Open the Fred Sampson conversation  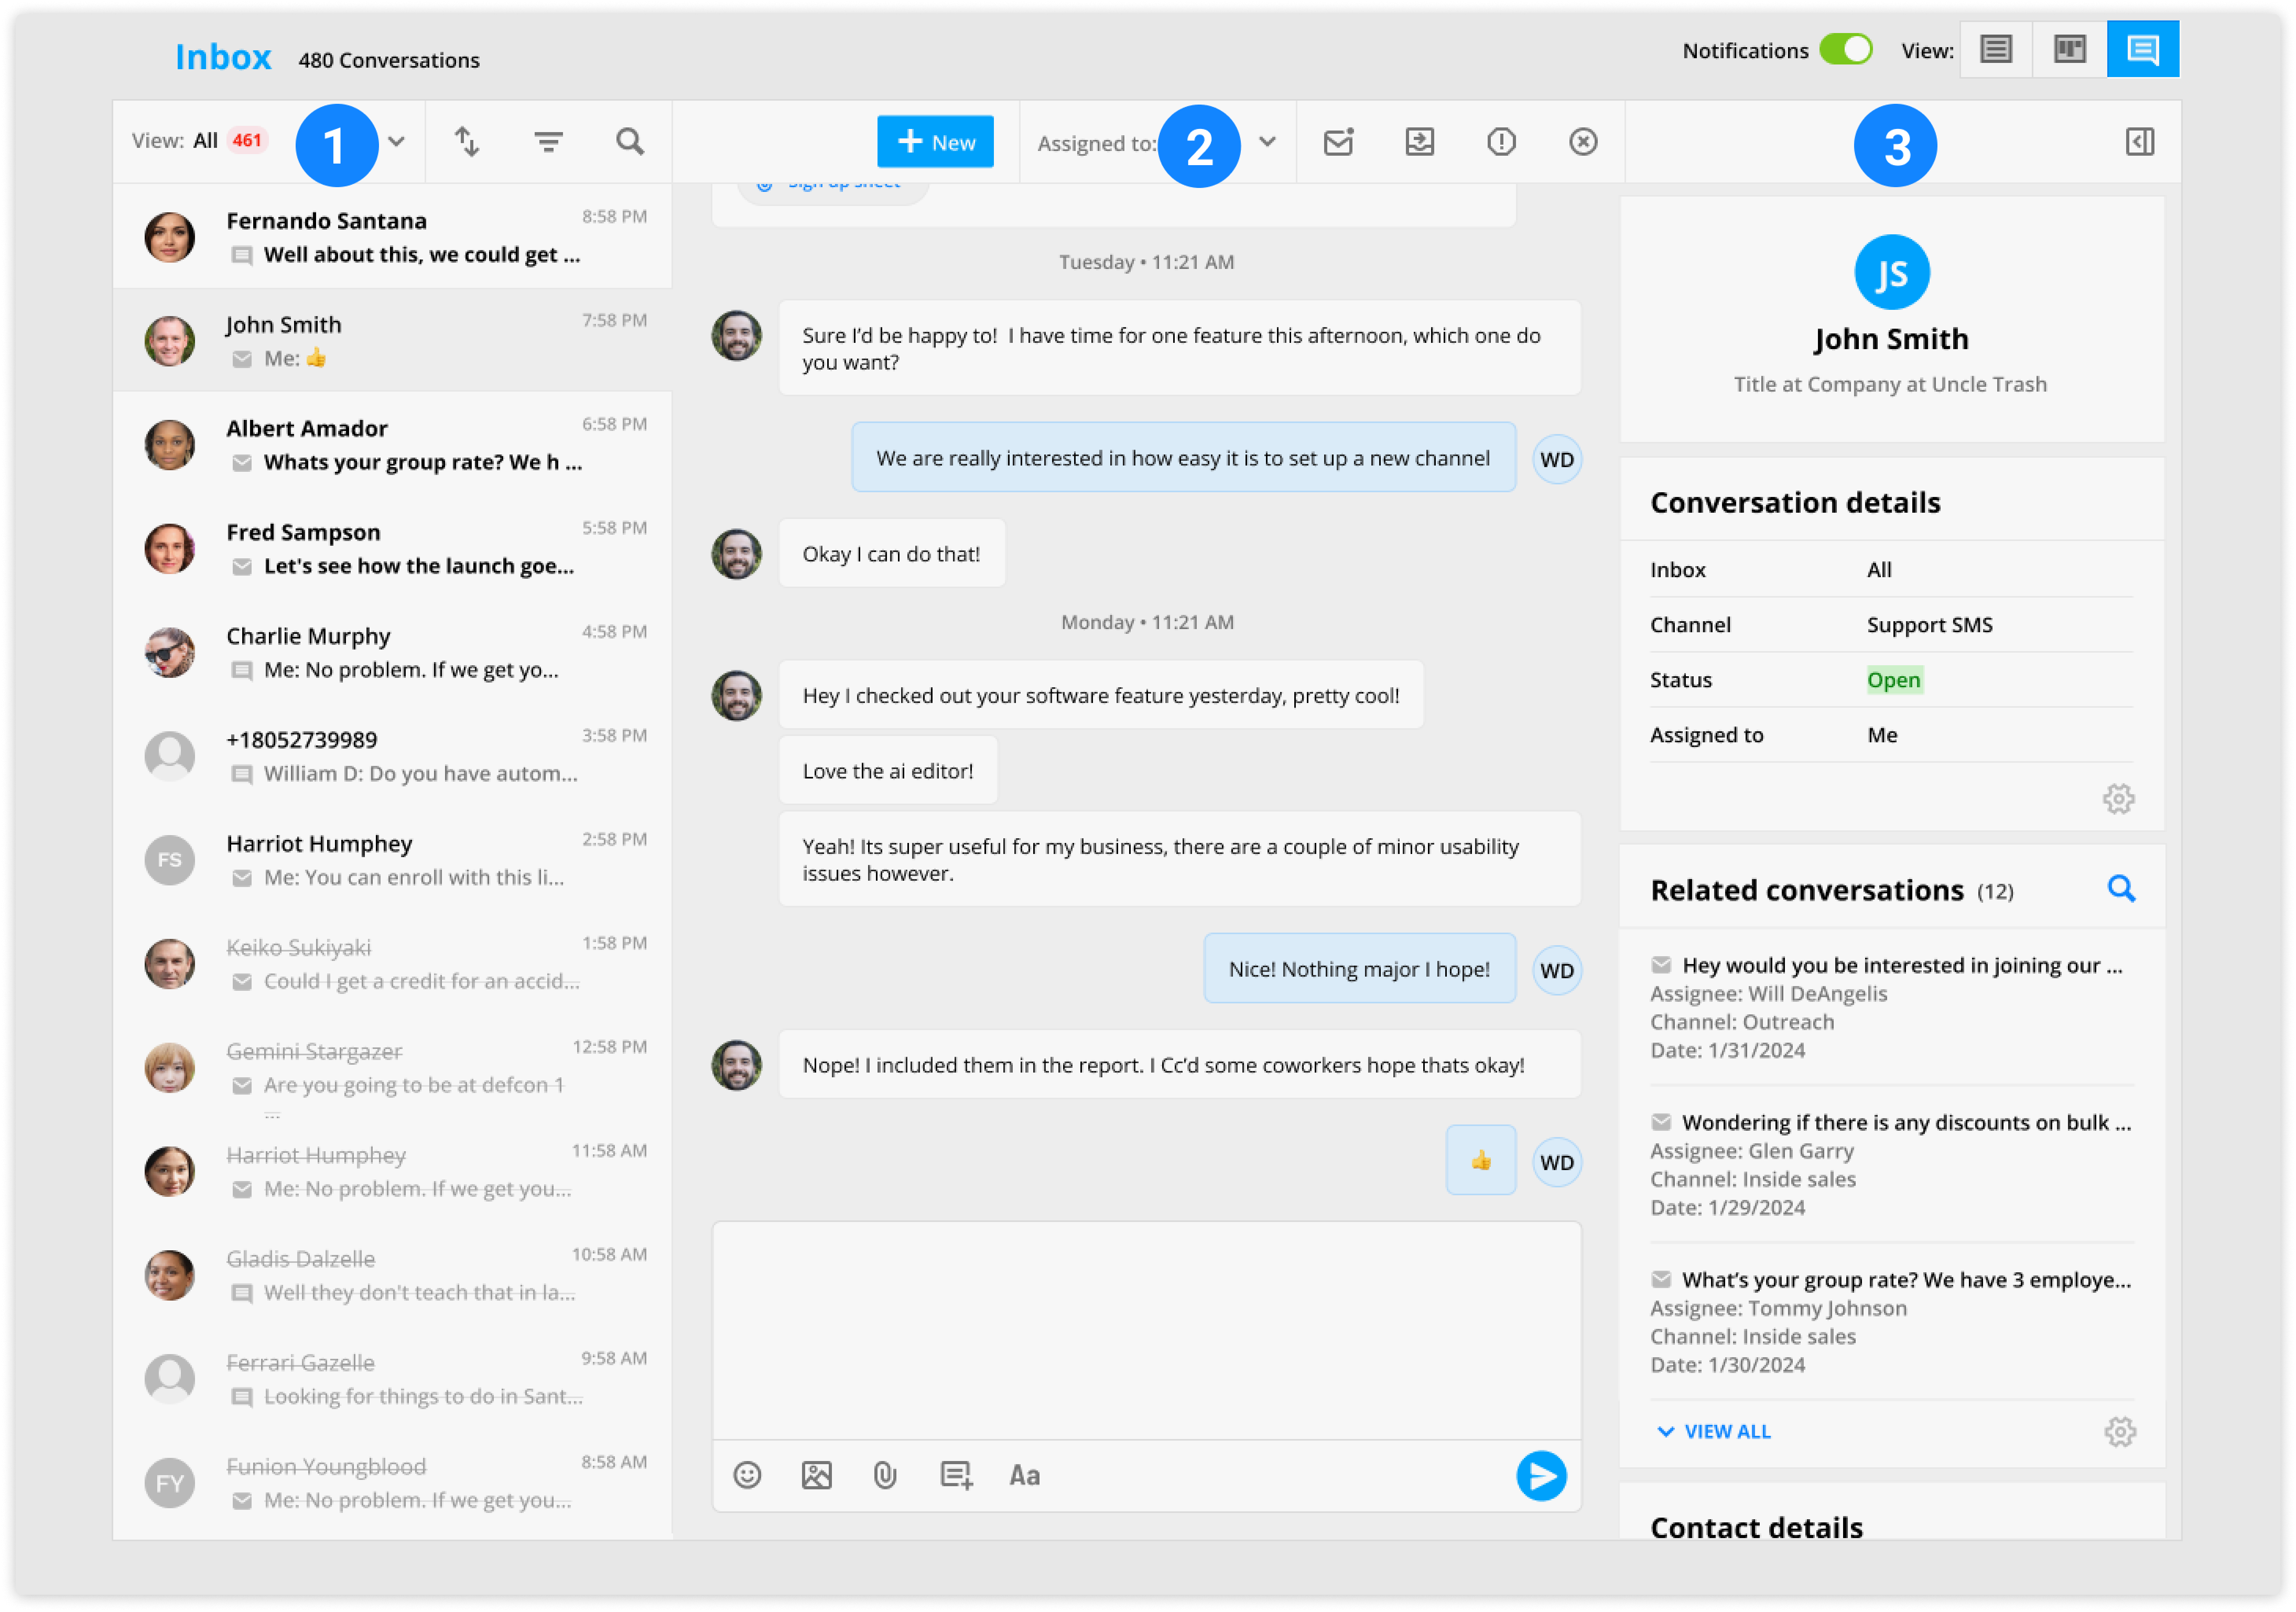[392, 548]
